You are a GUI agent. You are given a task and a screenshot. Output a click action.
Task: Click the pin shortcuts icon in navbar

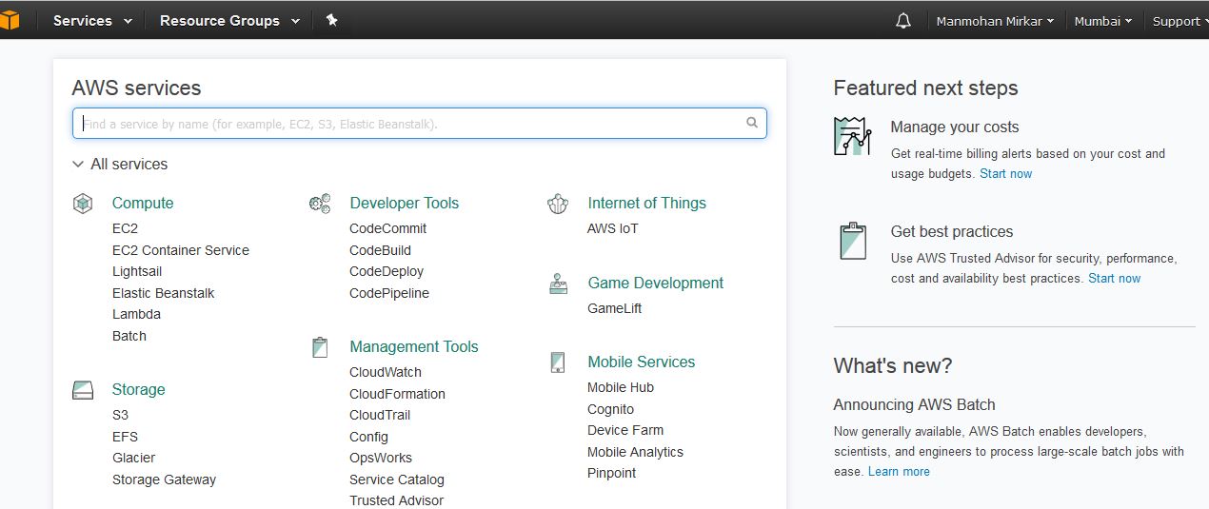(331, 20)
